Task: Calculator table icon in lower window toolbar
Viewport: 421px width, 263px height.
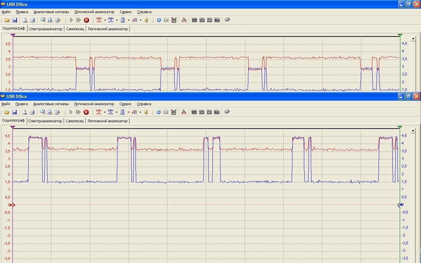Action: tap(174, 112)
